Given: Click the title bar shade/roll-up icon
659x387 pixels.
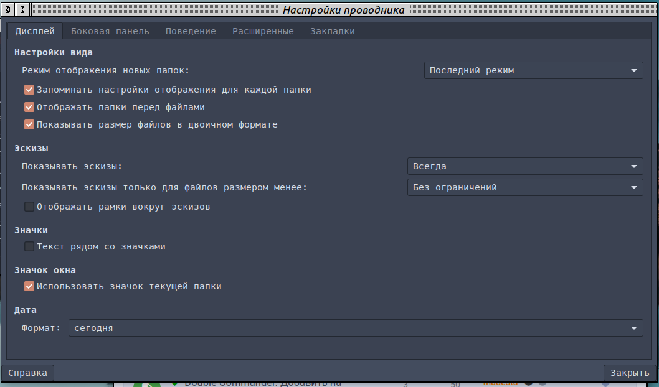Looking at the screenshot, I should [x=22, y=10].
